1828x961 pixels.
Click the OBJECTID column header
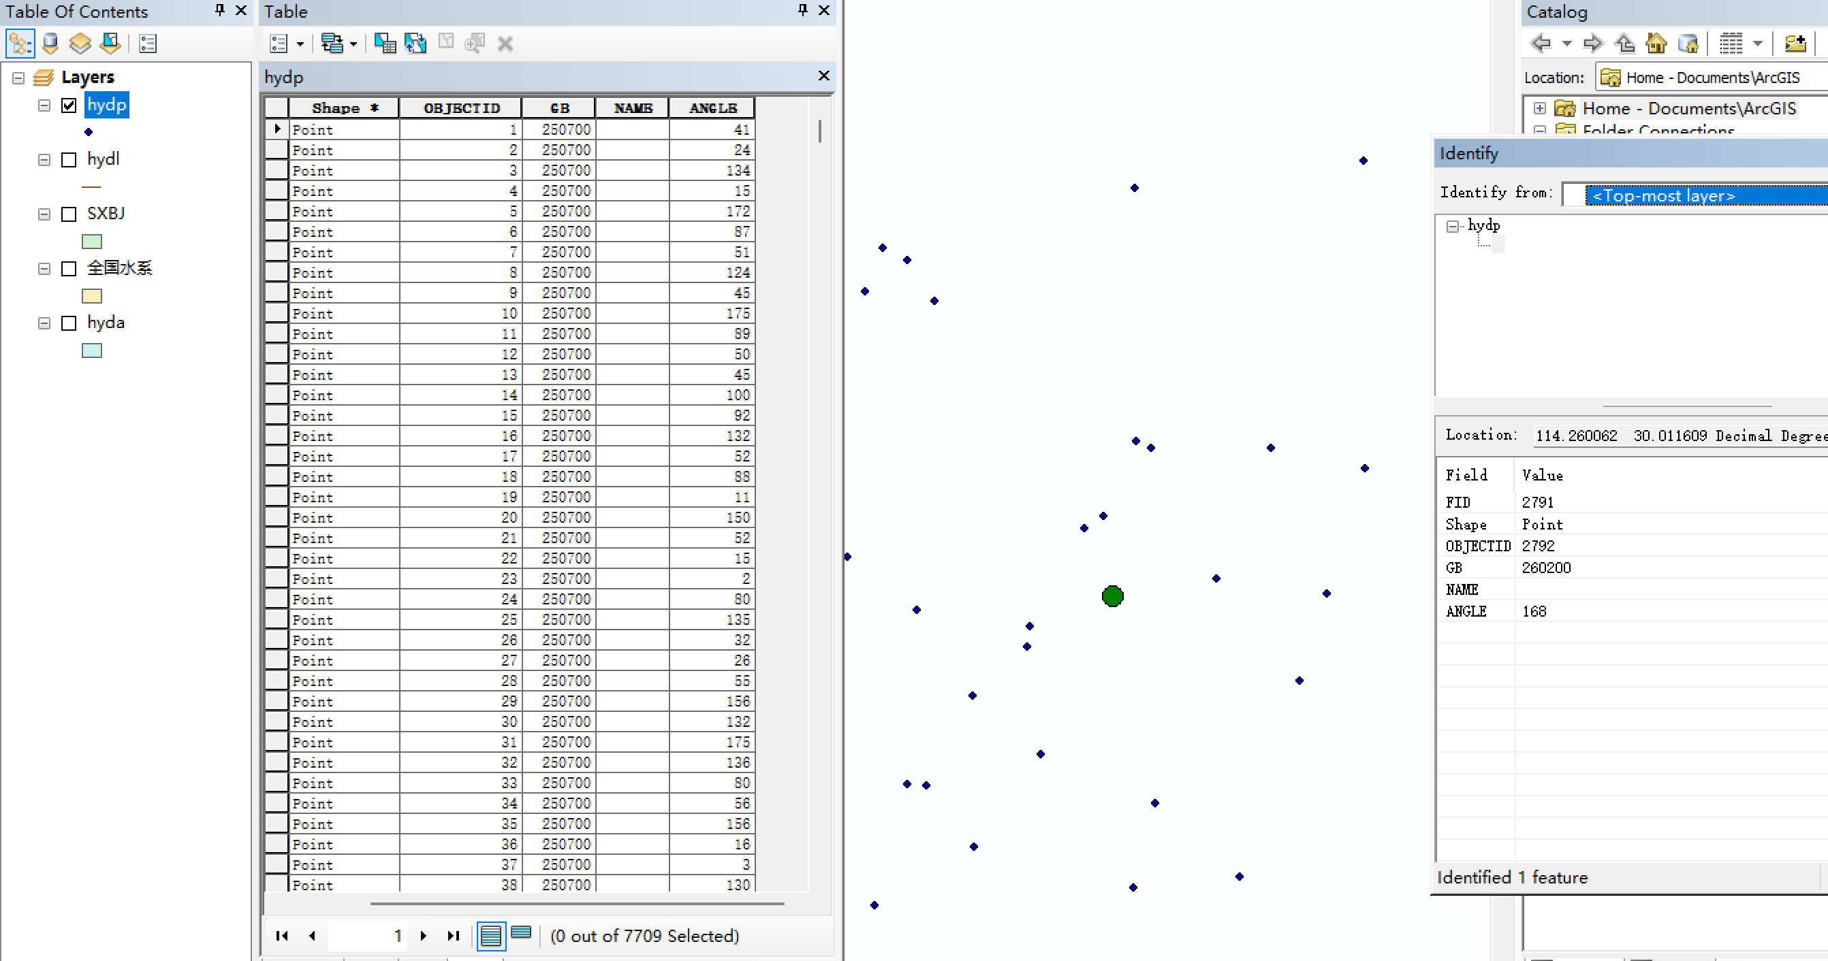[x=461, y=108]
